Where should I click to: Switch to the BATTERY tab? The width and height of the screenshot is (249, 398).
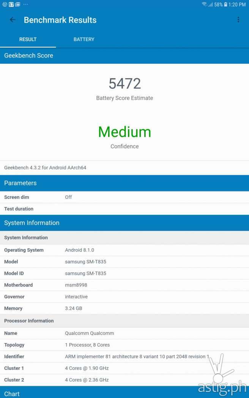pos(84,39)
